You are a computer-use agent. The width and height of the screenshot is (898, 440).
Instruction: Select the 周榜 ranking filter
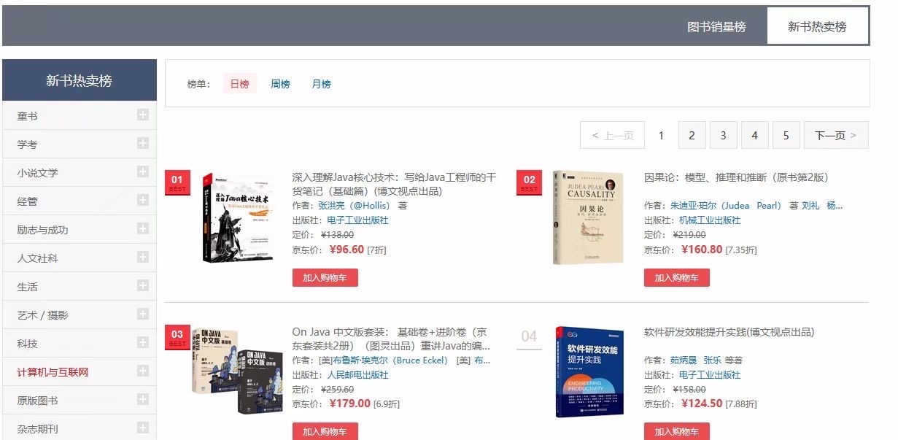280,84
